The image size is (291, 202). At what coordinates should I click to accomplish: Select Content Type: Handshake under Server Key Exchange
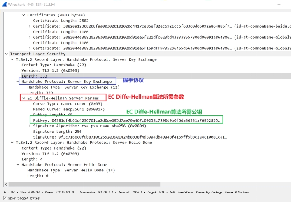tap(54, 65)
